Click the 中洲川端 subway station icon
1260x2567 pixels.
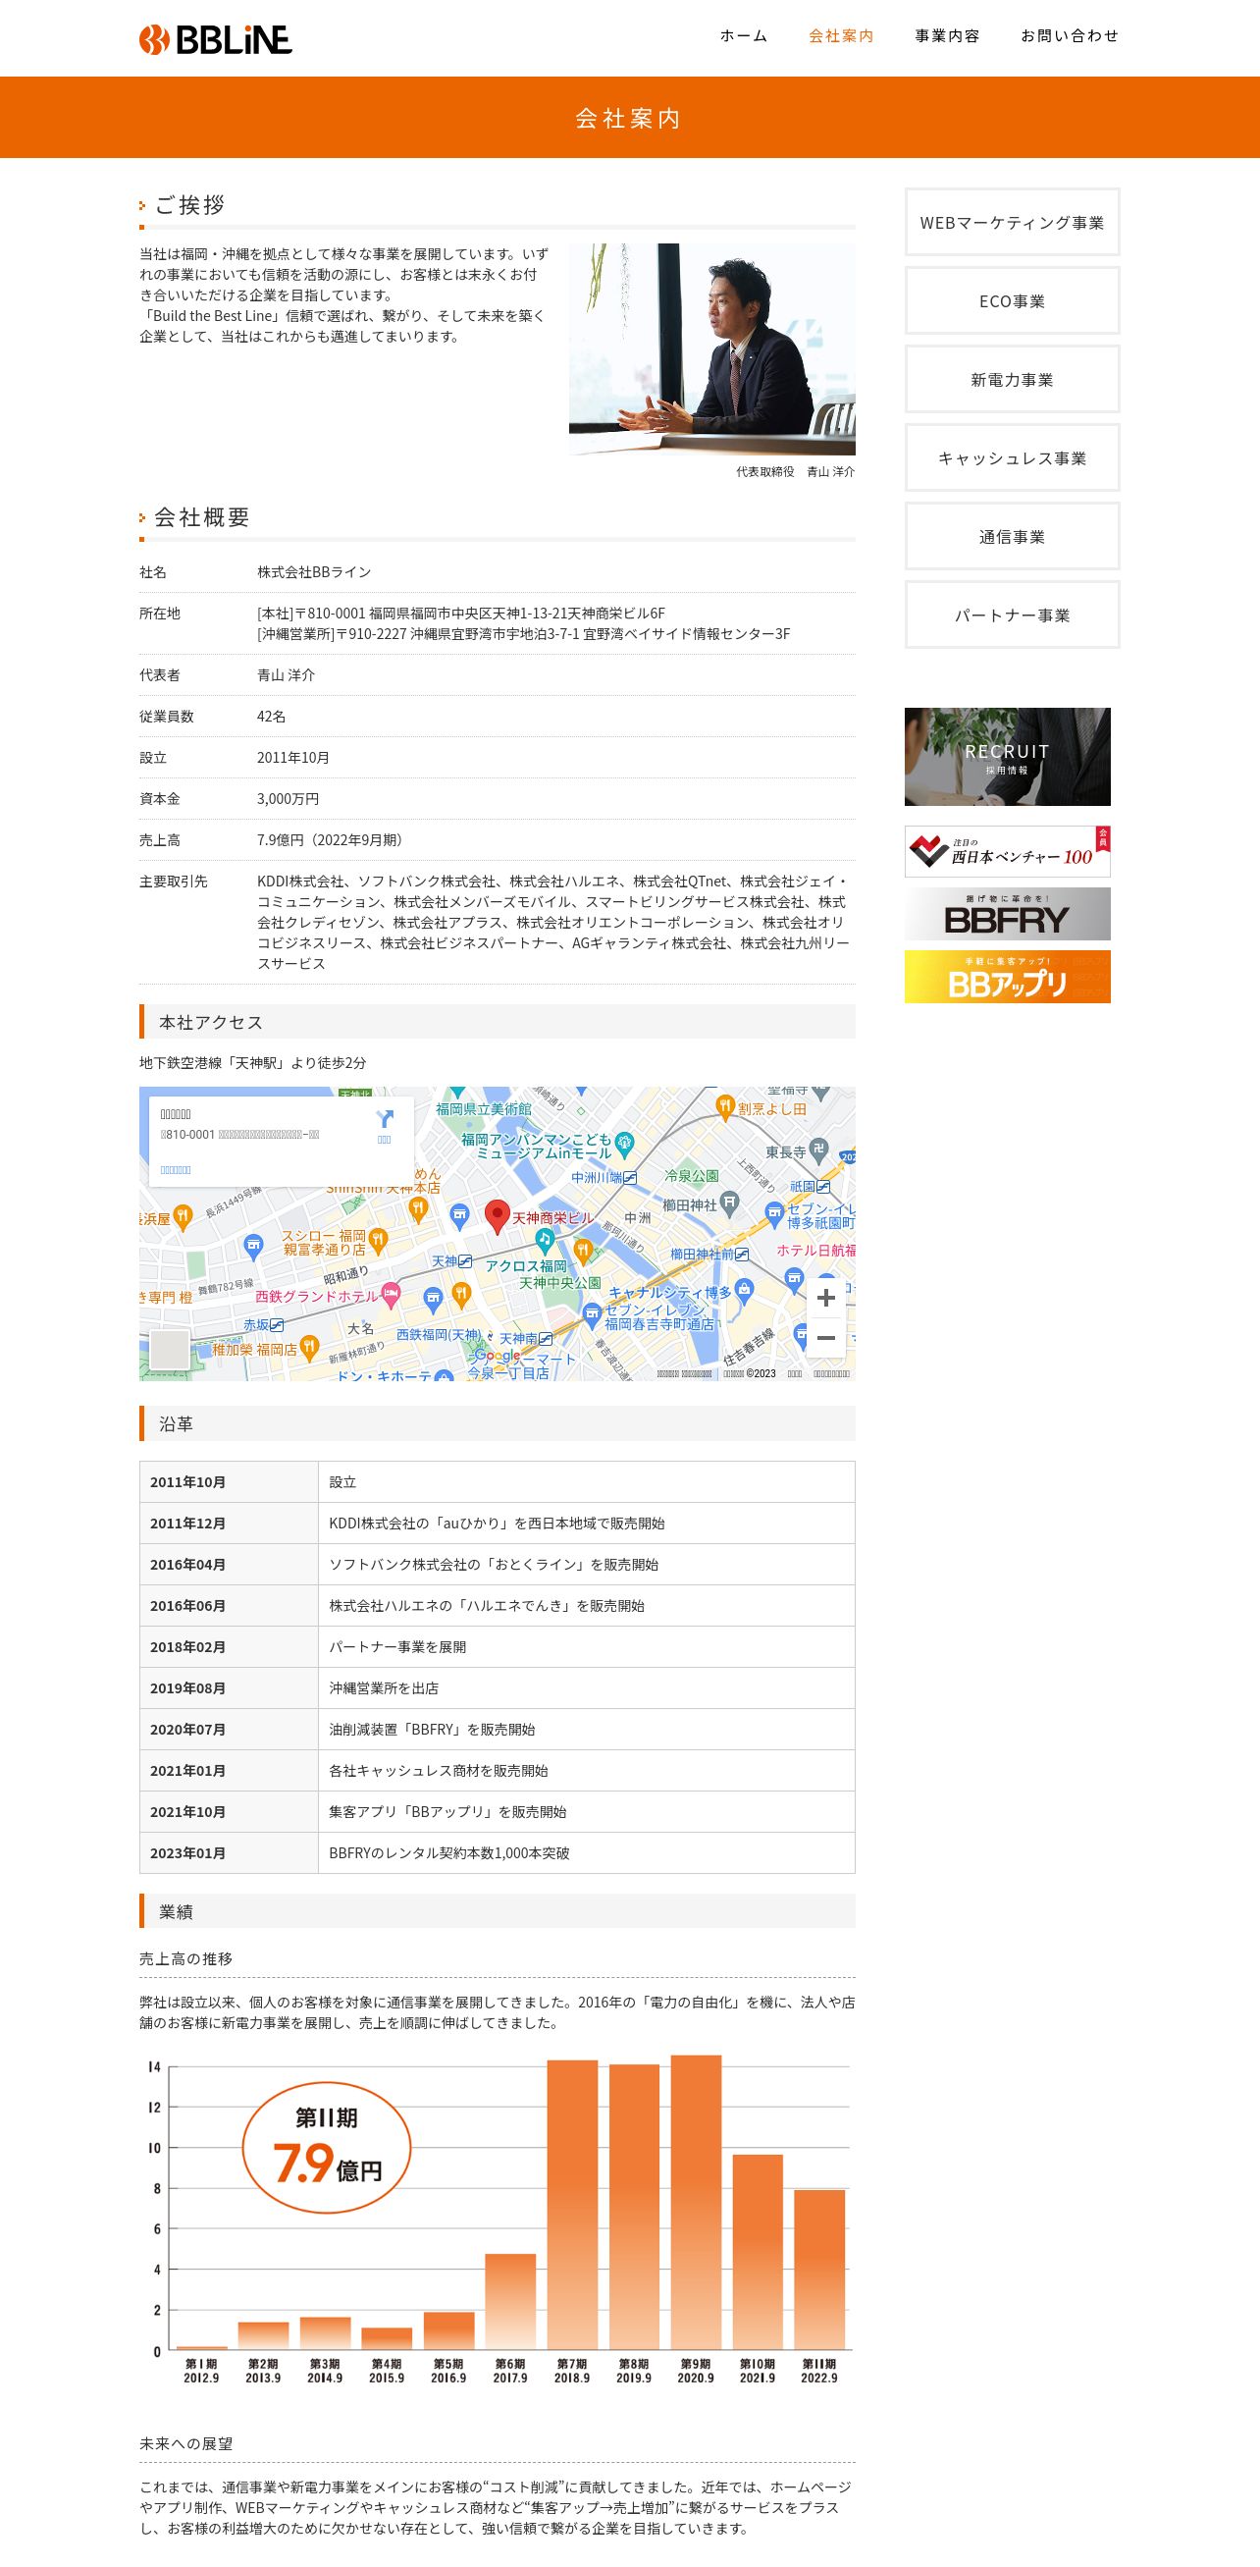tap(631, 1178)
